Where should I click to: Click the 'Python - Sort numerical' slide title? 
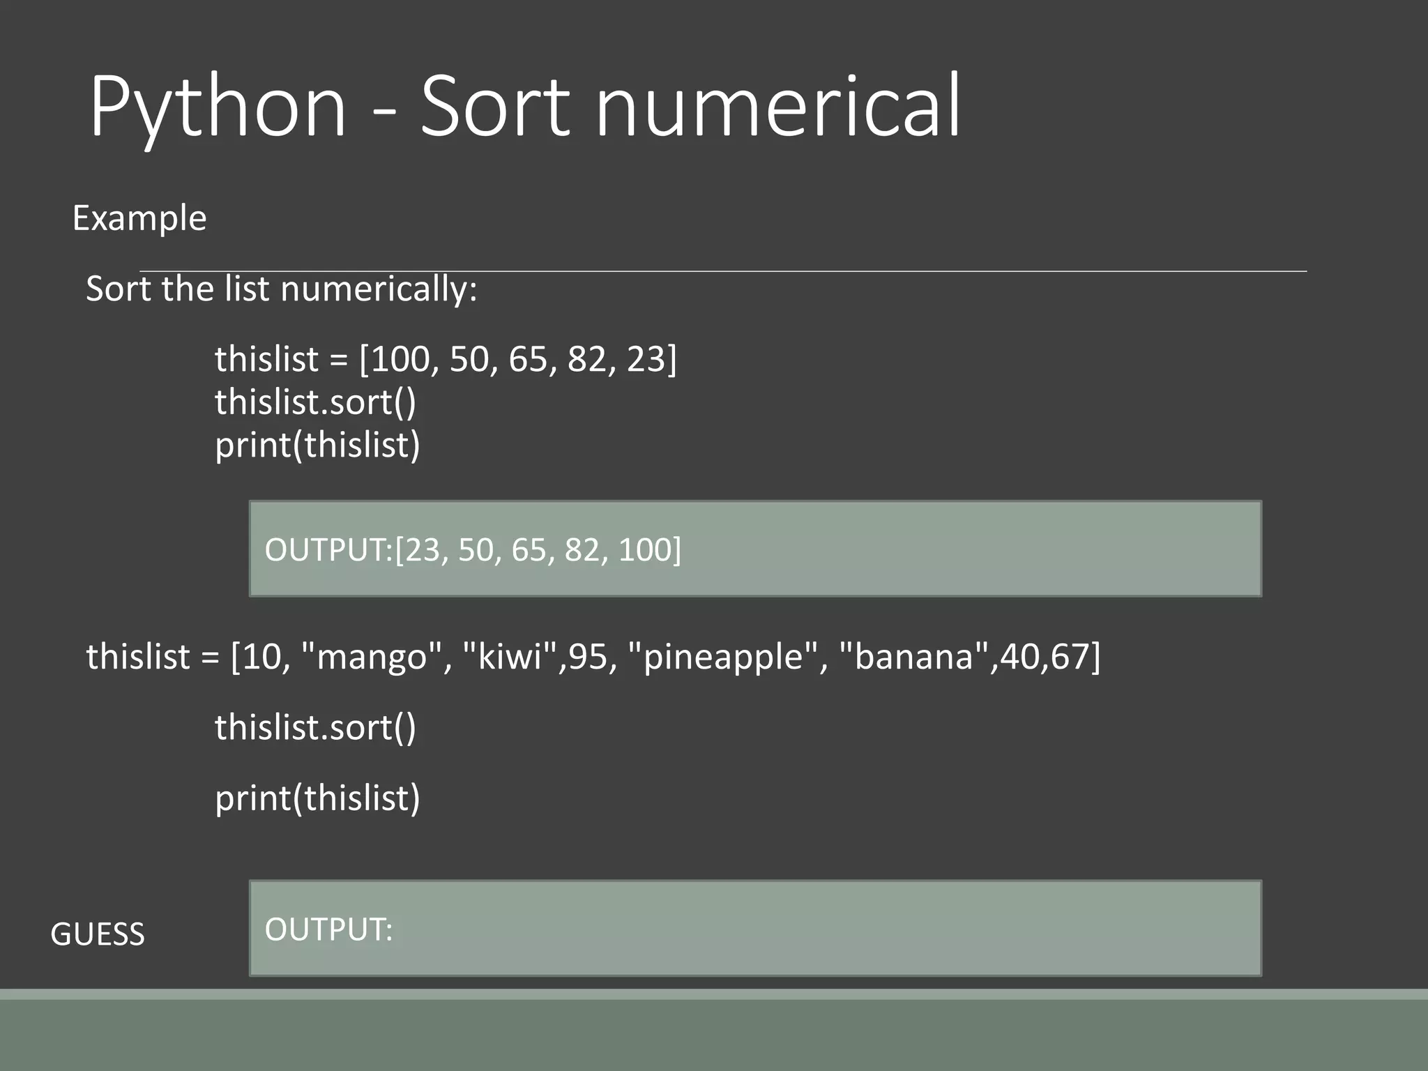[x=524, y=106]
